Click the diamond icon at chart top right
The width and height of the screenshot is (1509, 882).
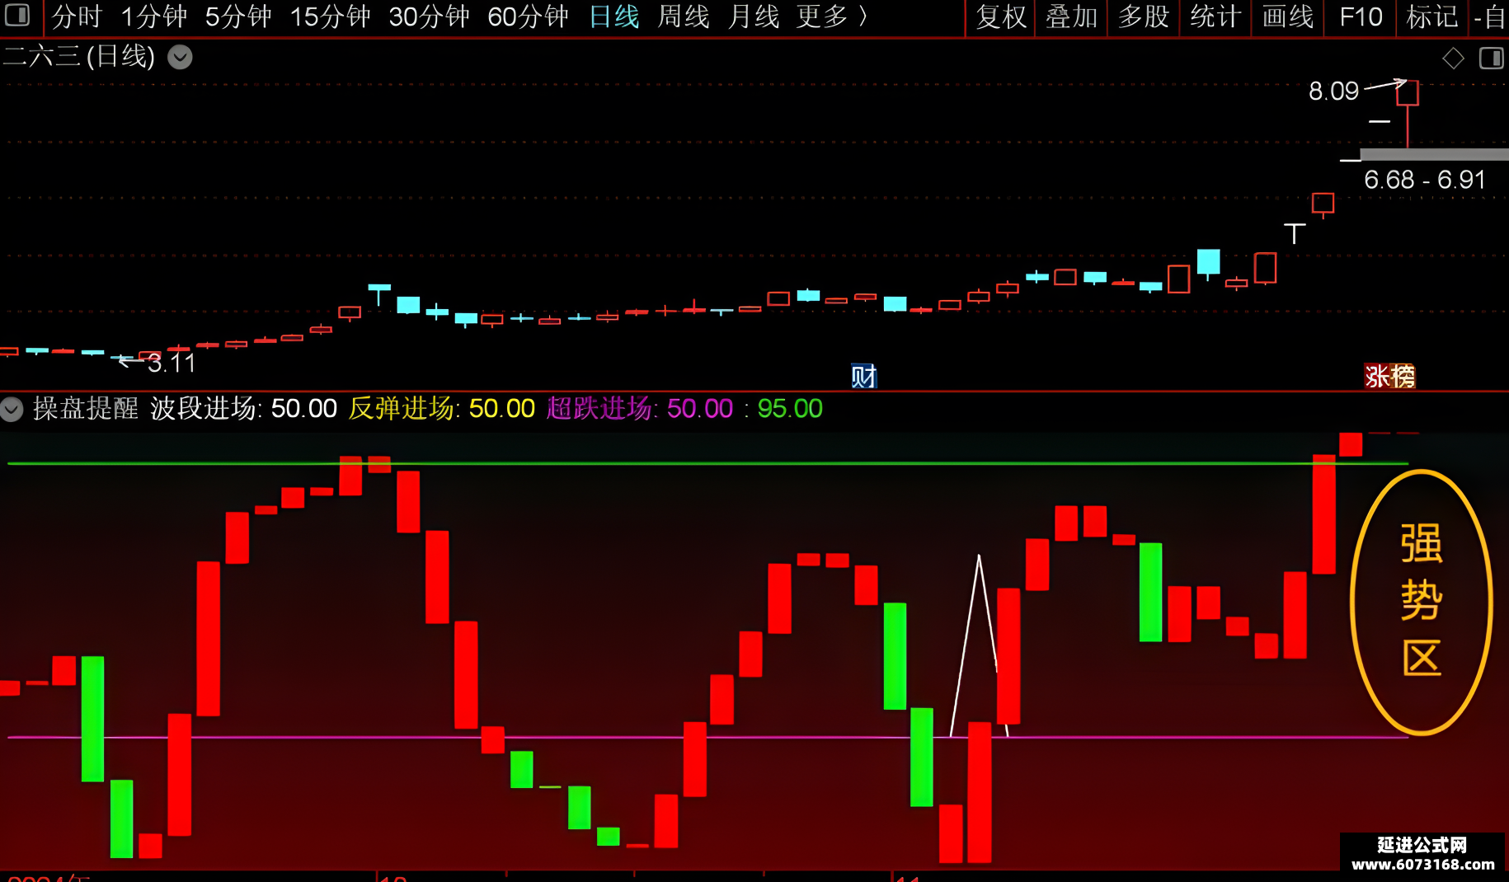point(1453,58)
